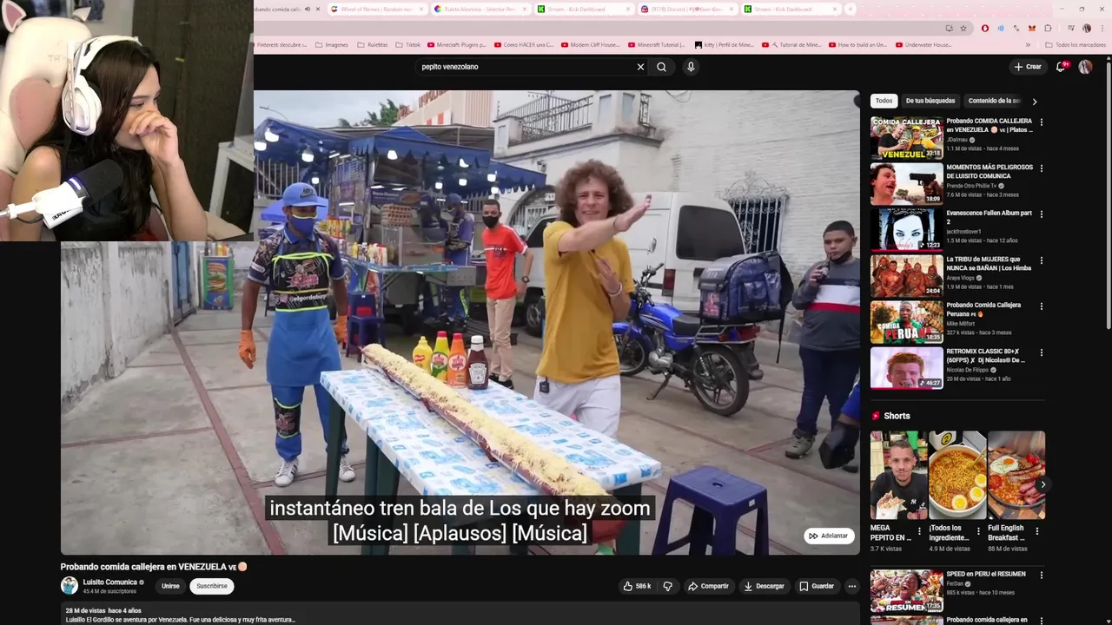Open the Full English Breakfast short thumbnail
The width and height of the screenshot is (1112, 625).
(1016, 475)
